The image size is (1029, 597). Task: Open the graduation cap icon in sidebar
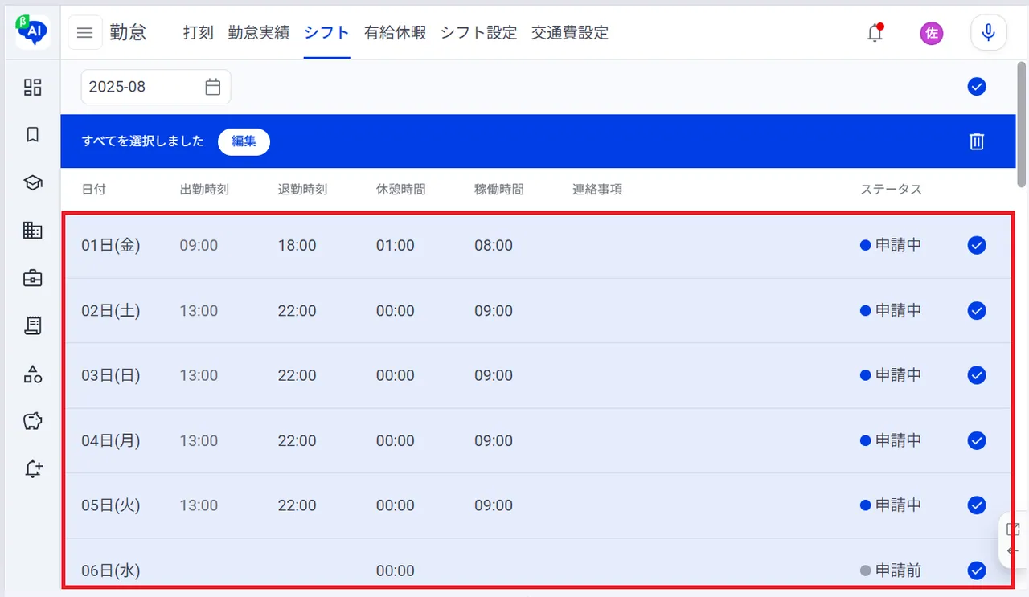coord(32,182)
